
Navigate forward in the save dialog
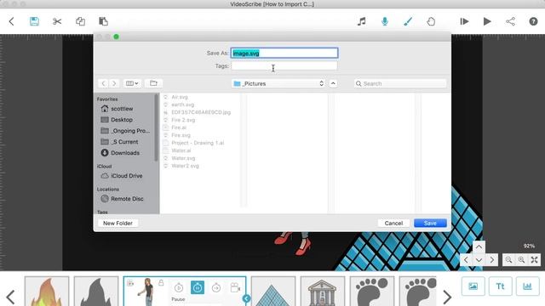(114, 83)
